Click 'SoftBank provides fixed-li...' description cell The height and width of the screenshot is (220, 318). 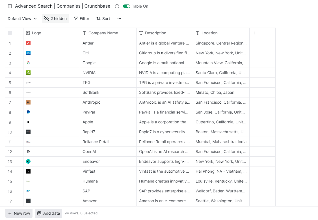(x=165, y=92)
